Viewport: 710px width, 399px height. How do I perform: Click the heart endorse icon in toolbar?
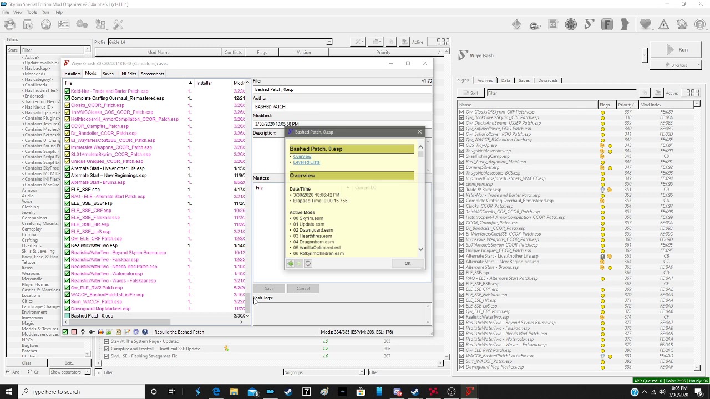pyautogui.click(x=645, y=24)
